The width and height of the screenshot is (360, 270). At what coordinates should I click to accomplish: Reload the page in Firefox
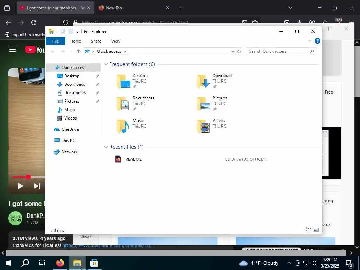(x=34, y=22)
